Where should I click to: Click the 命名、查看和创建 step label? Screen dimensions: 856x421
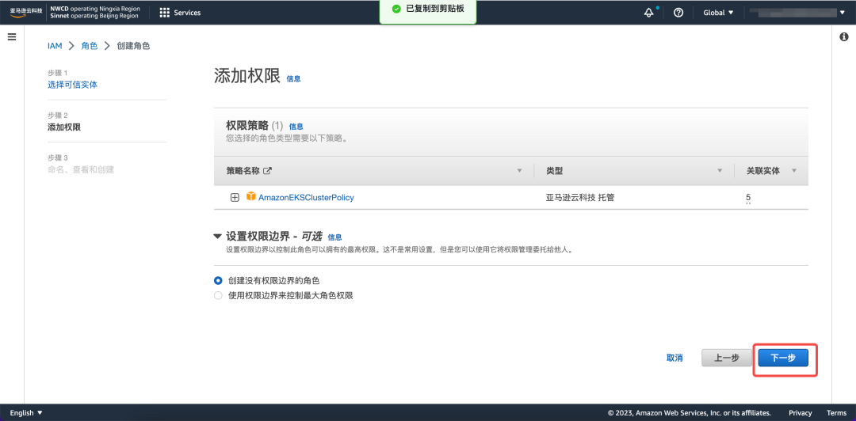pyautogui.click(x=81, y=169)
